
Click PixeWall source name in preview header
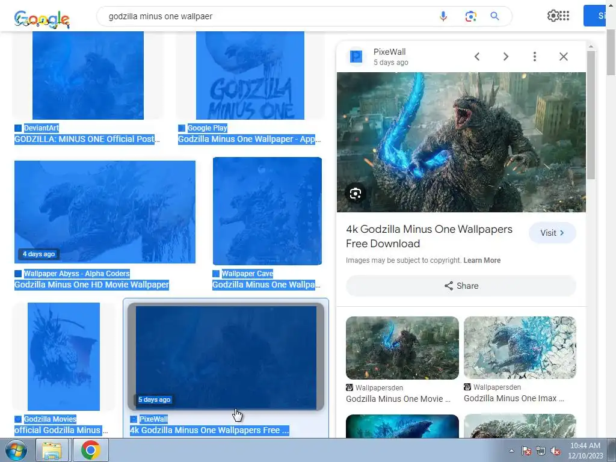pyautogui.click(x=389, y=52)
